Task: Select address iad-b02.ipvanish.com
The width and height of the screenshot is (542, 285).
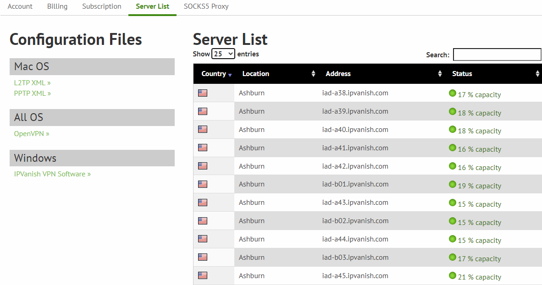Action: [355, 221]
